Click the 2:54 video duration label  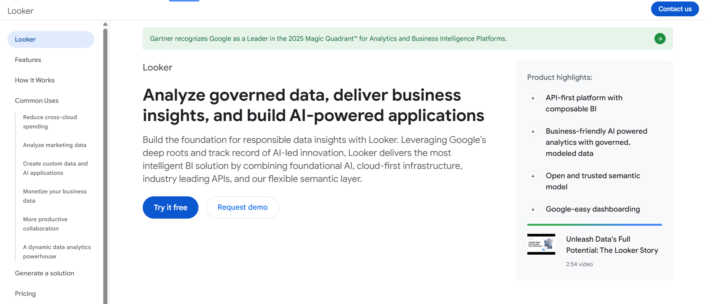click(579, 264)
